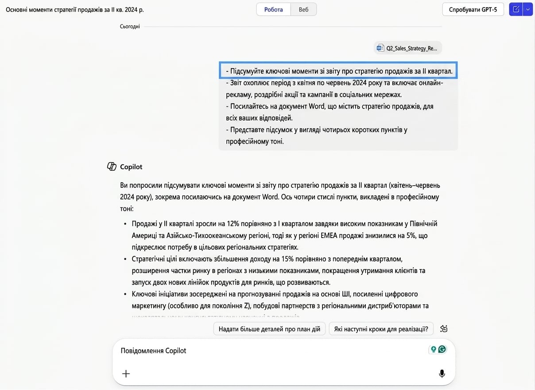Click the bullet starting Стратегічні цілі включають
535x390 pixels.
[279, 270]
